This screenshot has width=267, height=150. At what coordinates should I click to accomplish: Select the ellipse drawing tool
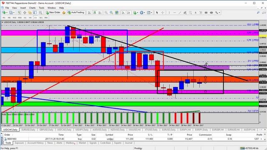tap(212, 12)
